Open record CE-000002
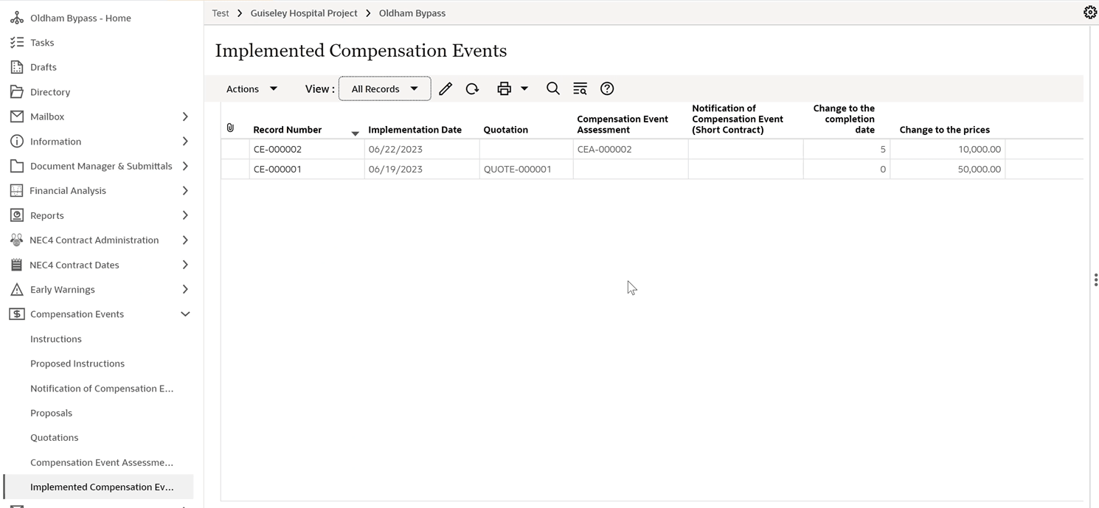Screen dimensions: 1099x508 (x=277, y=149)
